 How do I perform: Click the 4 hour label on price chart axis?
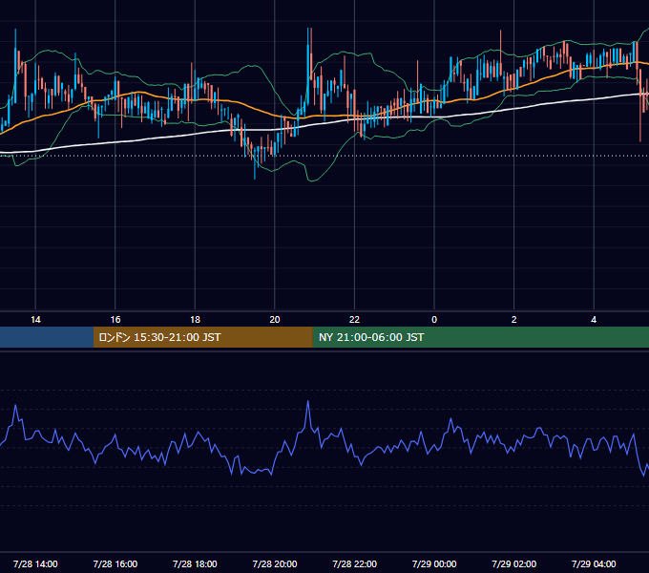pos(594,320)
